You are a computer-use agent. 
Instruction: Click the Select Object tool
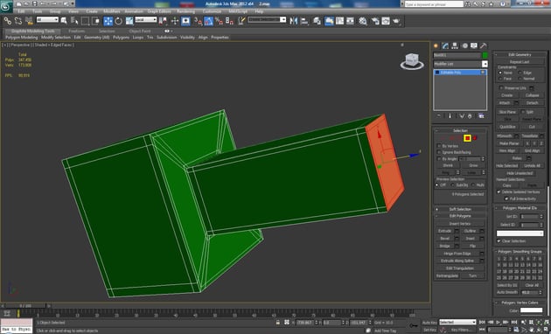tap(64, 21)
